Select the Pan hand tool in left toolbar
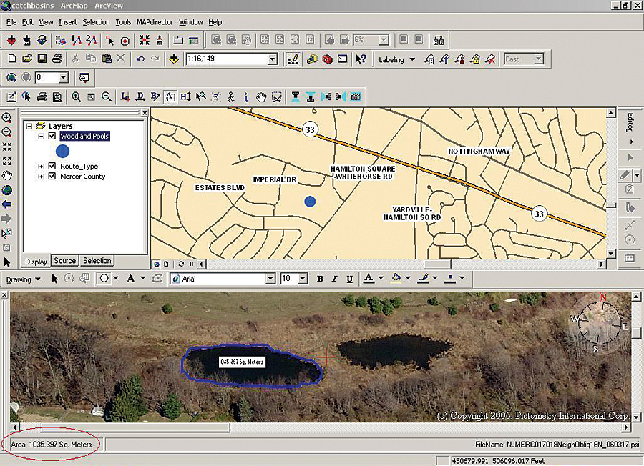Viewport: 644px width, 466px height. 7,176
